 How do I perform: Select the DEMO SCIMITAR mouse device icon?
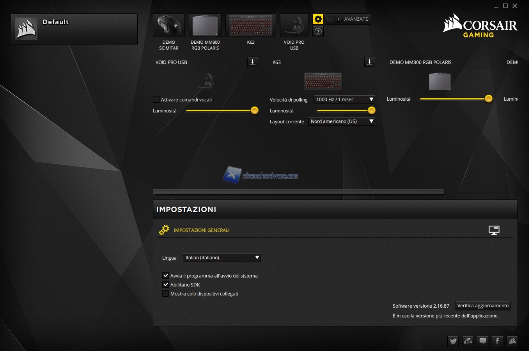168,26
